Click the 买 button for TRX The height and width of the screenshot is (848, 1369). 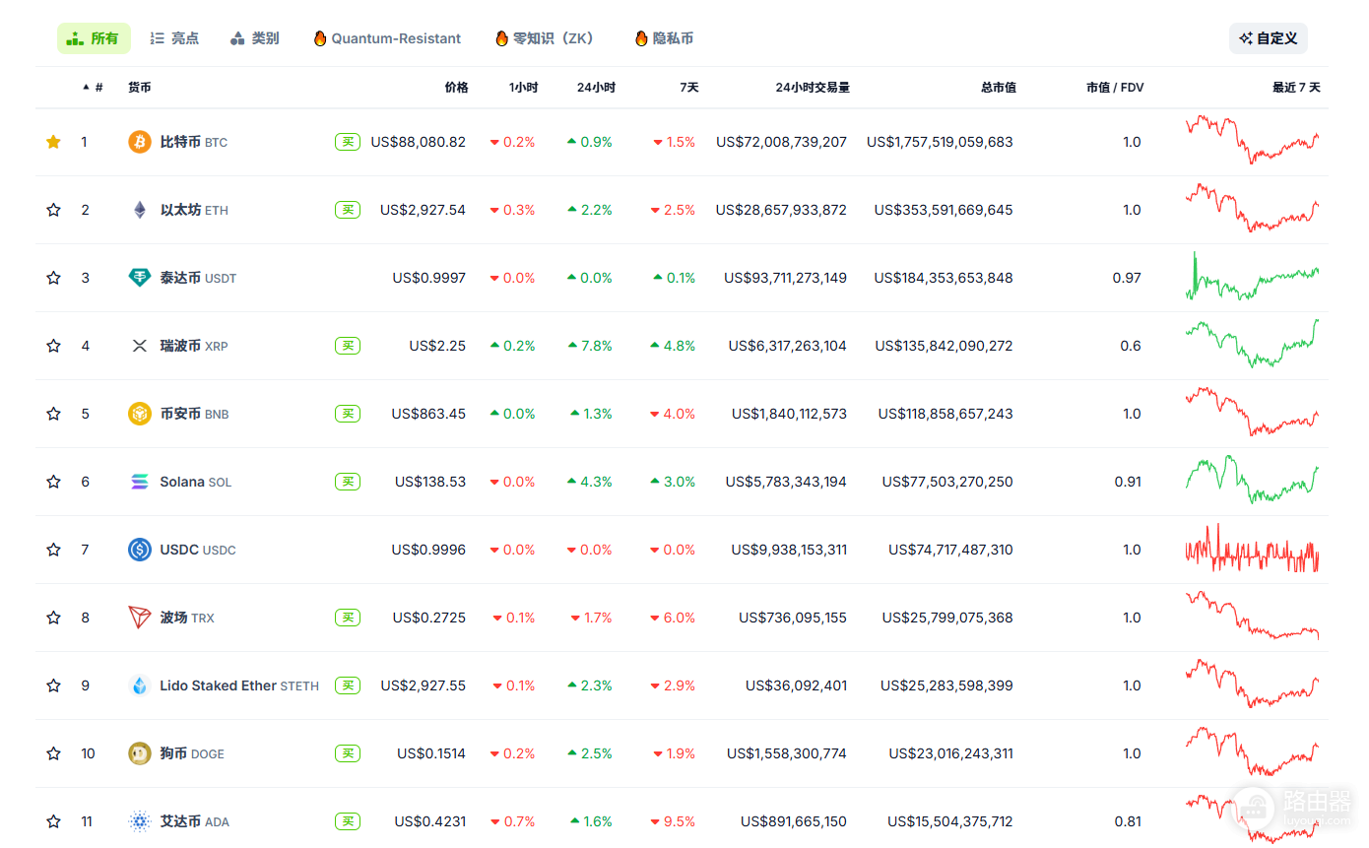click(x=348, y=618)
